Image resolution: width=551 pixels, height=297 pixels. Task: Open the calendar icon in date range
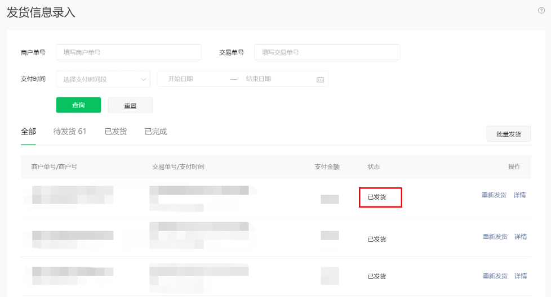pos(320,79)
